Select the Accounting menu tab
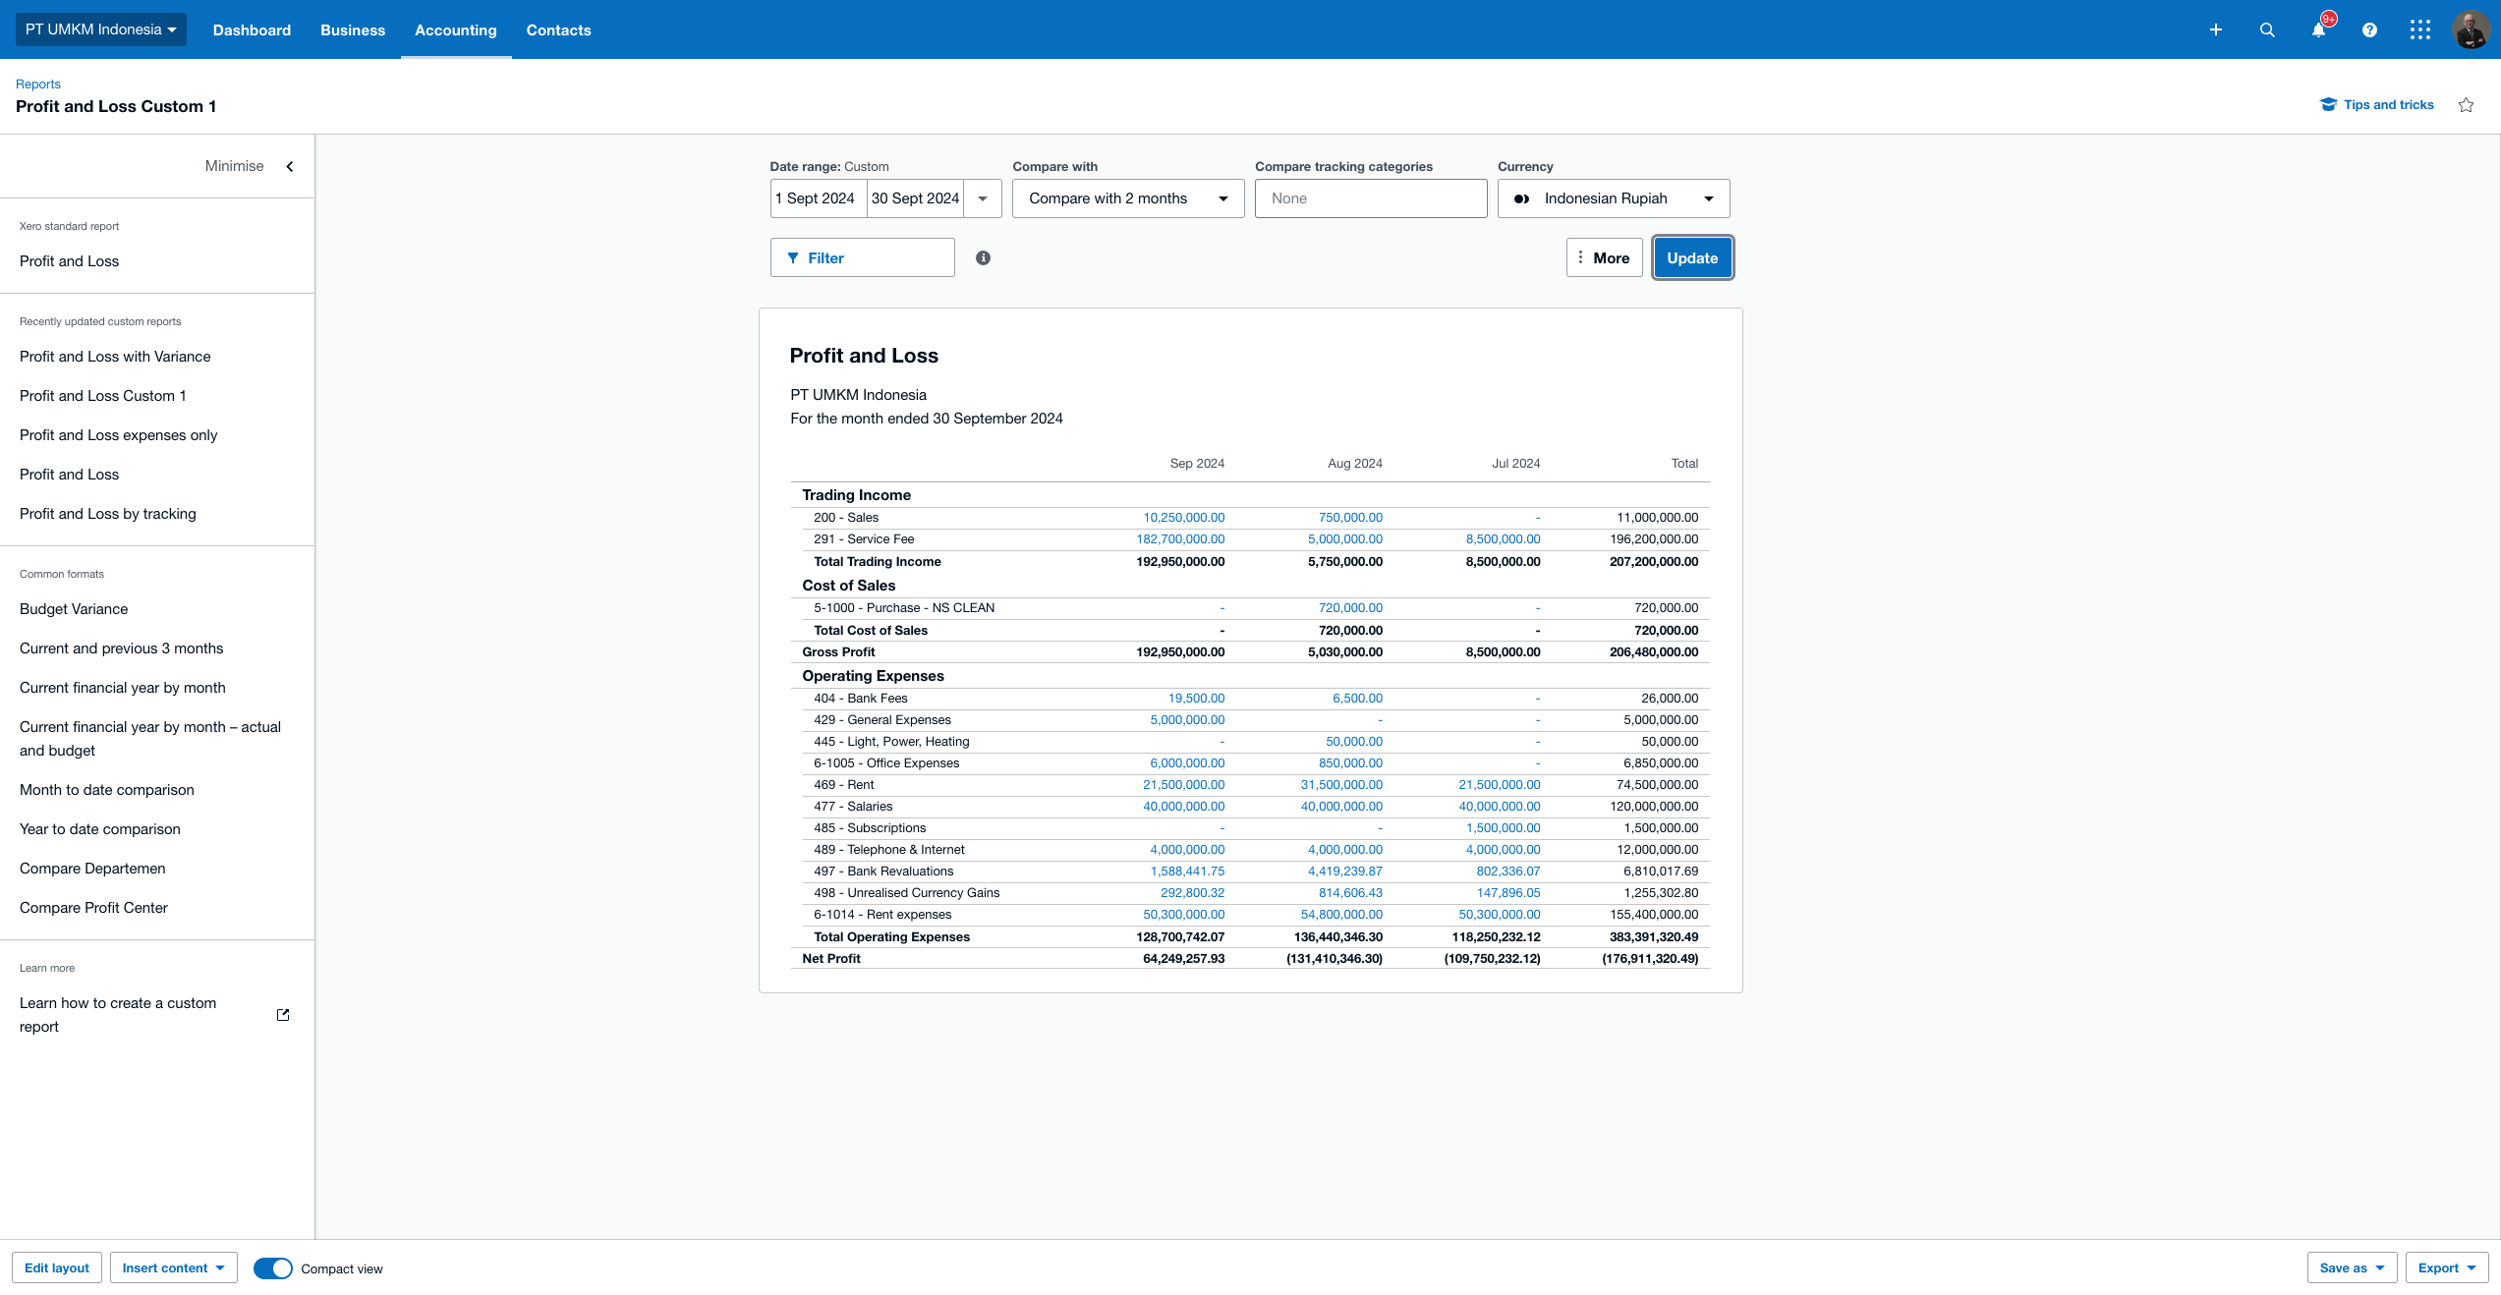This screenshot has height=1295, width=2501. click(456, 29)
